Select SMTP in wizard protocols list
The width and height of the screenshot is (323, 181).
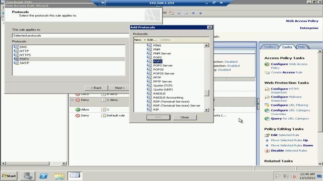click(x=24, y=63)
